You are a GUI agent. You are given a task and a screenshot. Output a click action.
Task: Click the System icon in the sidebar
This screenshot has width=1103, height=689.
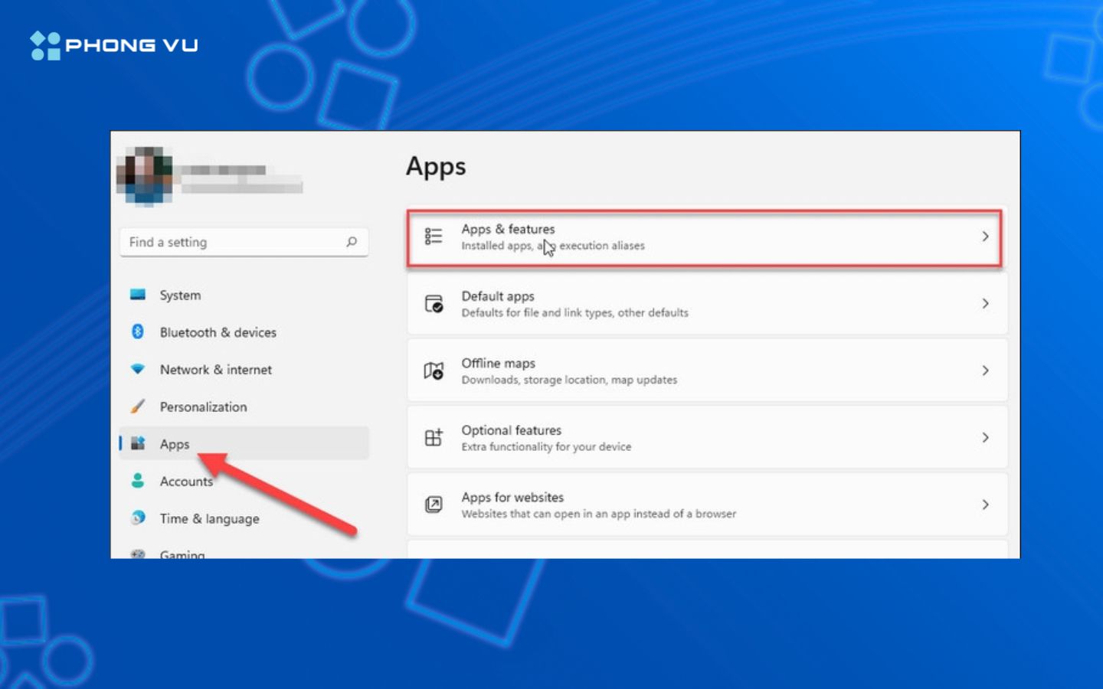coord(138,295)
